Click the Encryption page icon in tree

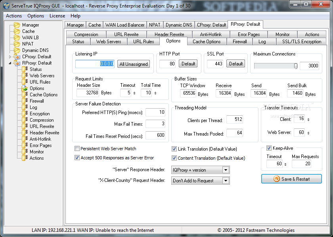tap(25, 114)
